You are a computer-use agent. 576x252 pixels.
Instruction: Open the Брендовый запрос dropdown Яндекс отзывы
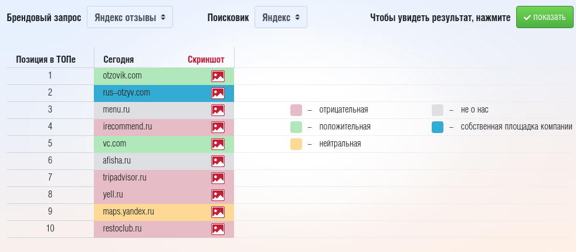tap(130, 17)
